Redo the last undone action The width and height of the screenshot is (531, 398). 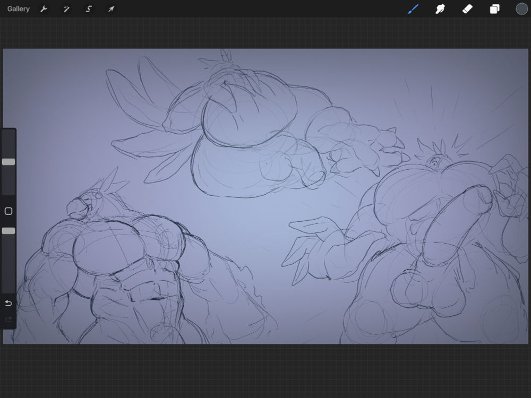[8, 319]
